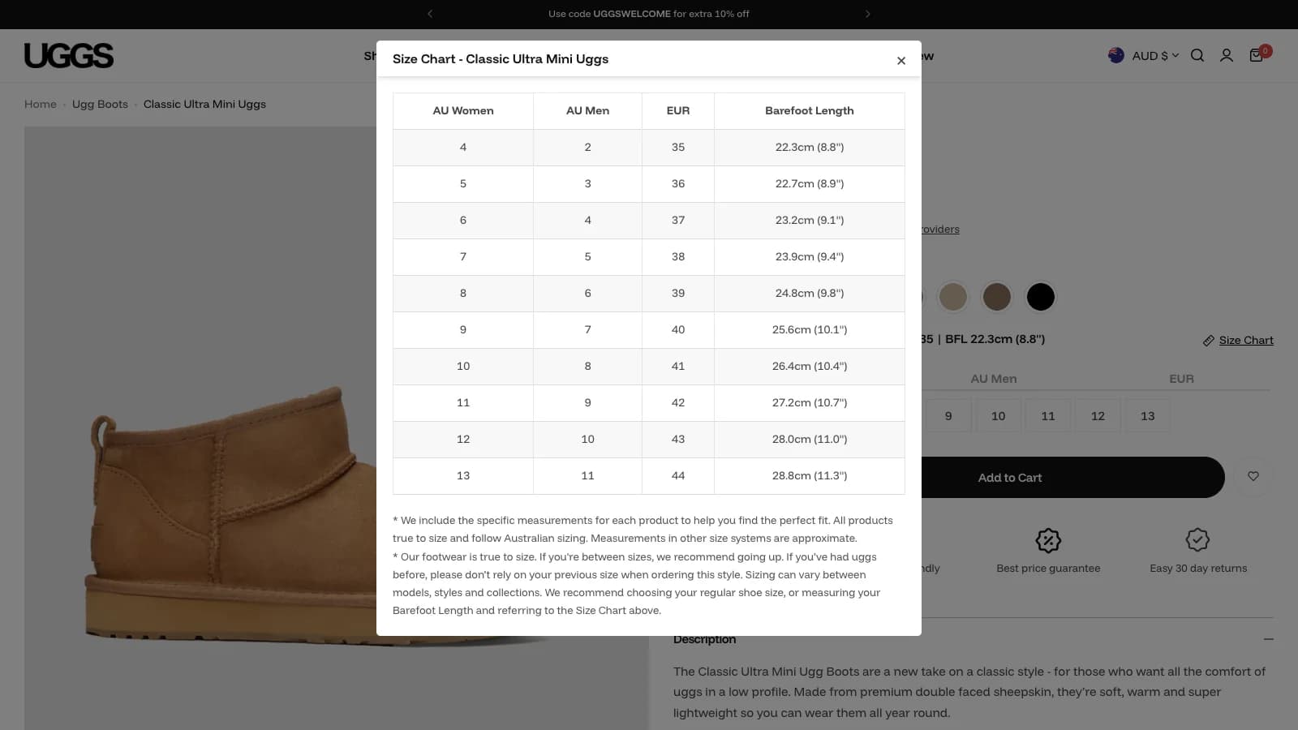
Task: Click the 24.8cm (9.8") cell
Action: click(810, 293)
